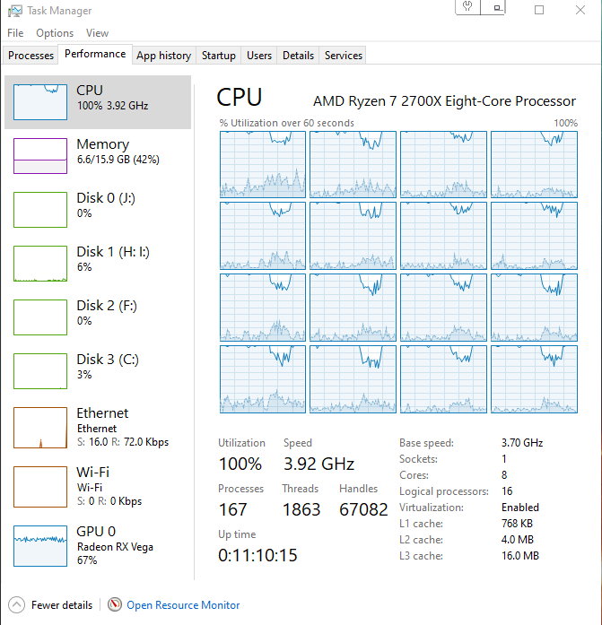Open Disk 3 (C:) performance view

pyautogui.click(x=98, y=371)
